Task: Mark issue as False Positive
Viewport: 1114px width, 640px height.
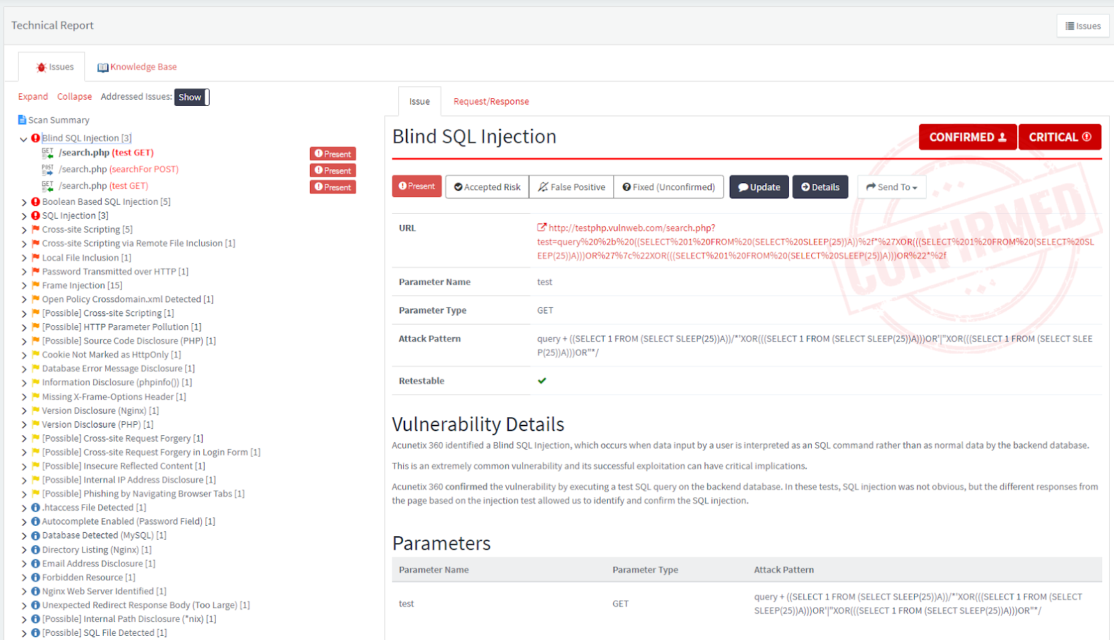Action: 572,187
